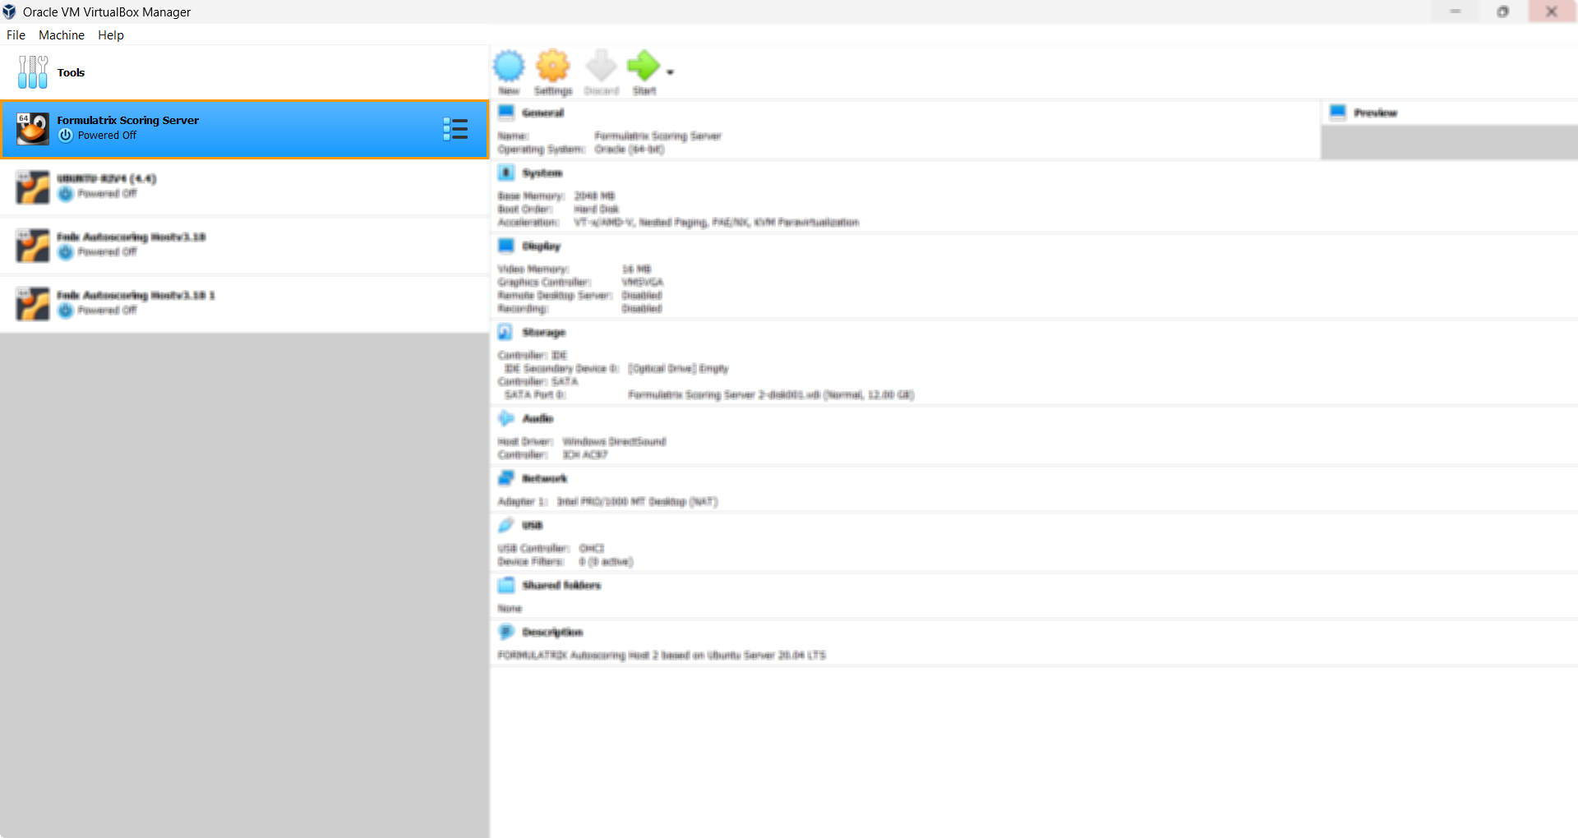Click the Powered Off icon of UBUNTU R2V4
The width and height of the screenshot is (1578, 838).
pos(66,194)
